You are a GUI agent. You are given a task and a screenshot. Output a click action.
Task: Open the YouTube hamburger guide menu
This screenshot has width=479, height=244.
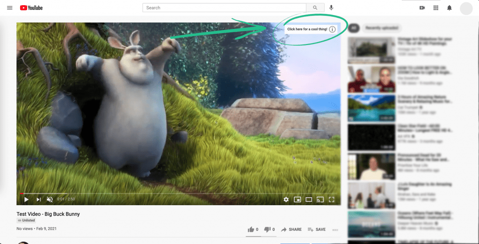click(x=10, y=7)
